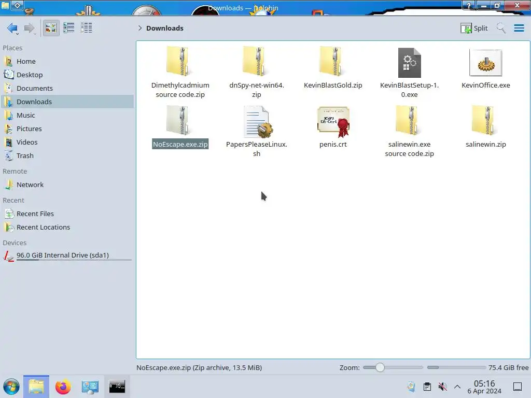This screenshot has width=531, height=398.
Task: Open the search magnifier tool
Action: [501, 28]
